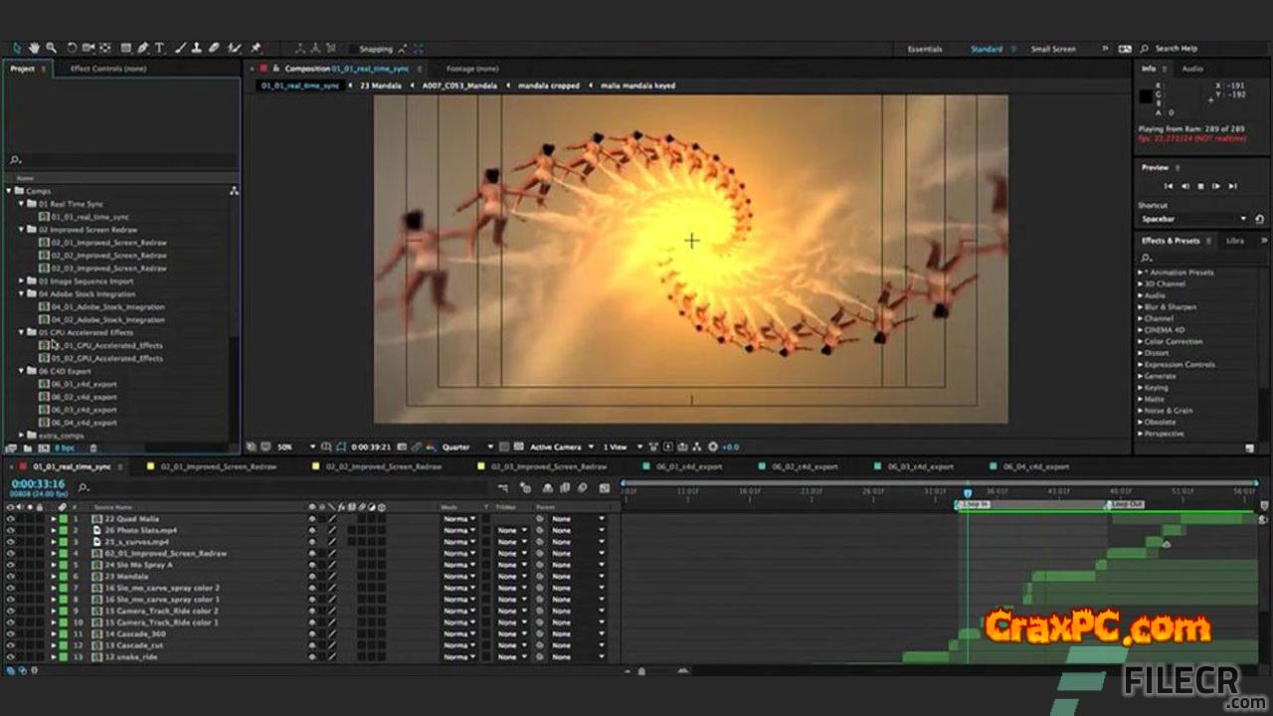Click the stop button in Preview panel

click(1200, 186)
